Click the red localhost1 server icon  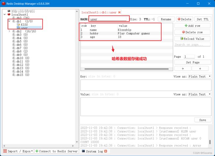point(9,15)
